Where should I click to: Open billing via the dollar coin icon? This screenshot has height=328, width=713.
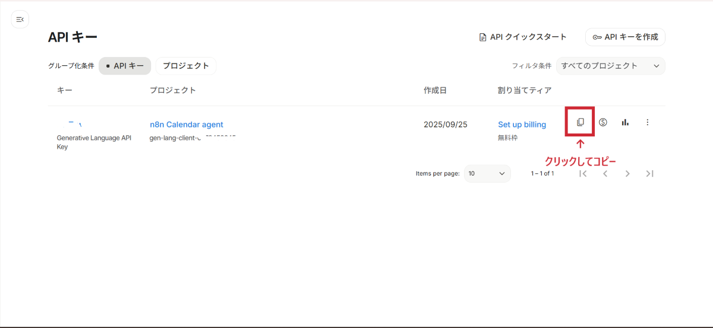click(603, 122)
